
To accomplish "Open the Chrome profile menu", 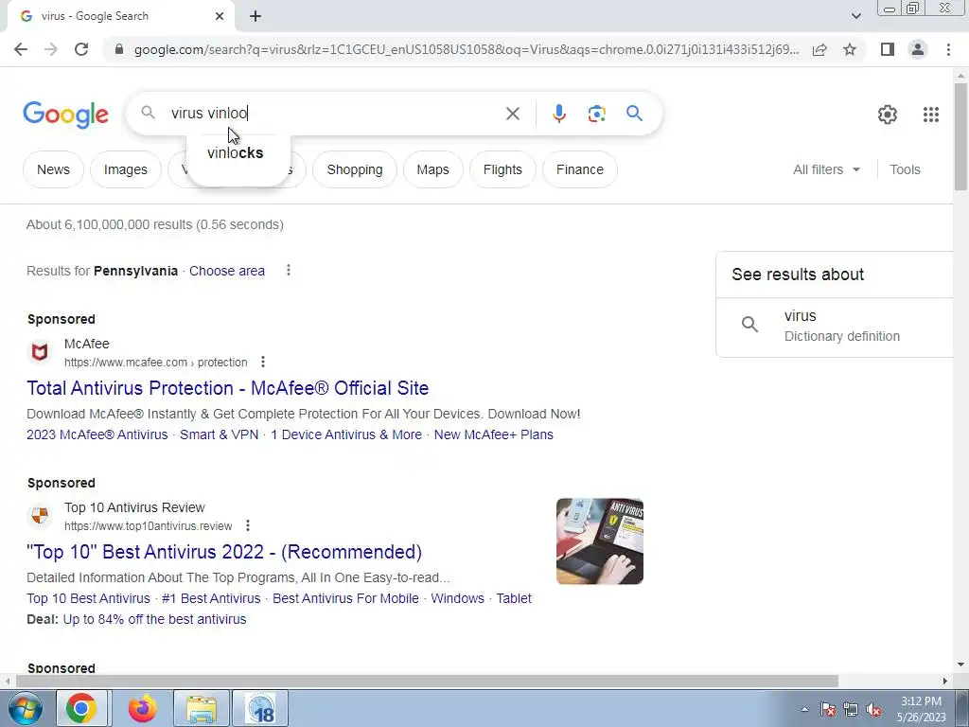I will [x=918, y=49].
